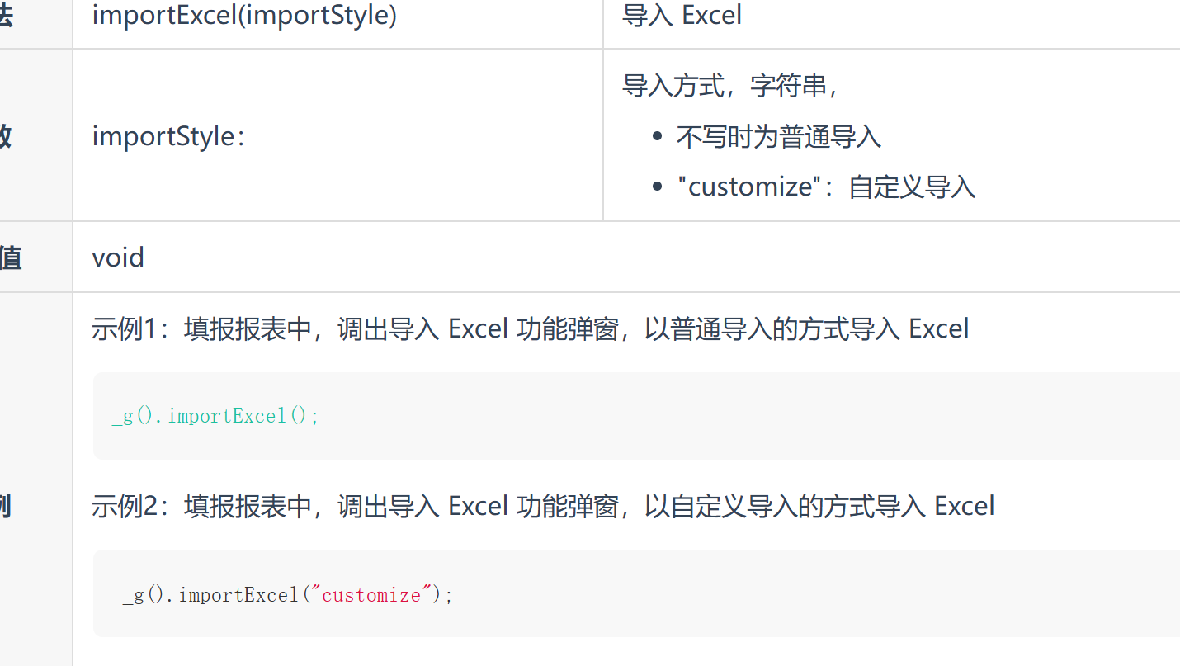Click bullet dot before 不写时为普通导入

pos(657,137)
